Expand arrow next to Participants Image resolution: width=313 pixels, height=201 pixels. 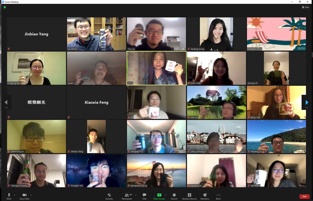click(x=136, y=195)
